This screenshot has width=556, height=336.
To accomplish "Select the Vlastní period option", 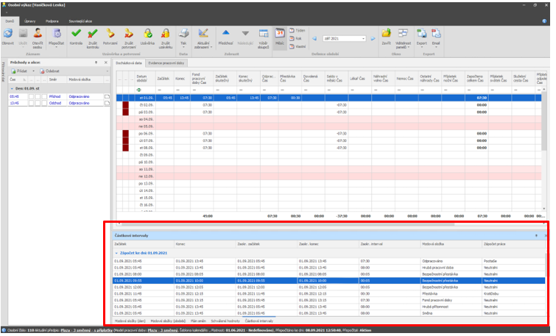I will pyautogui.click(x=298, y=46).
